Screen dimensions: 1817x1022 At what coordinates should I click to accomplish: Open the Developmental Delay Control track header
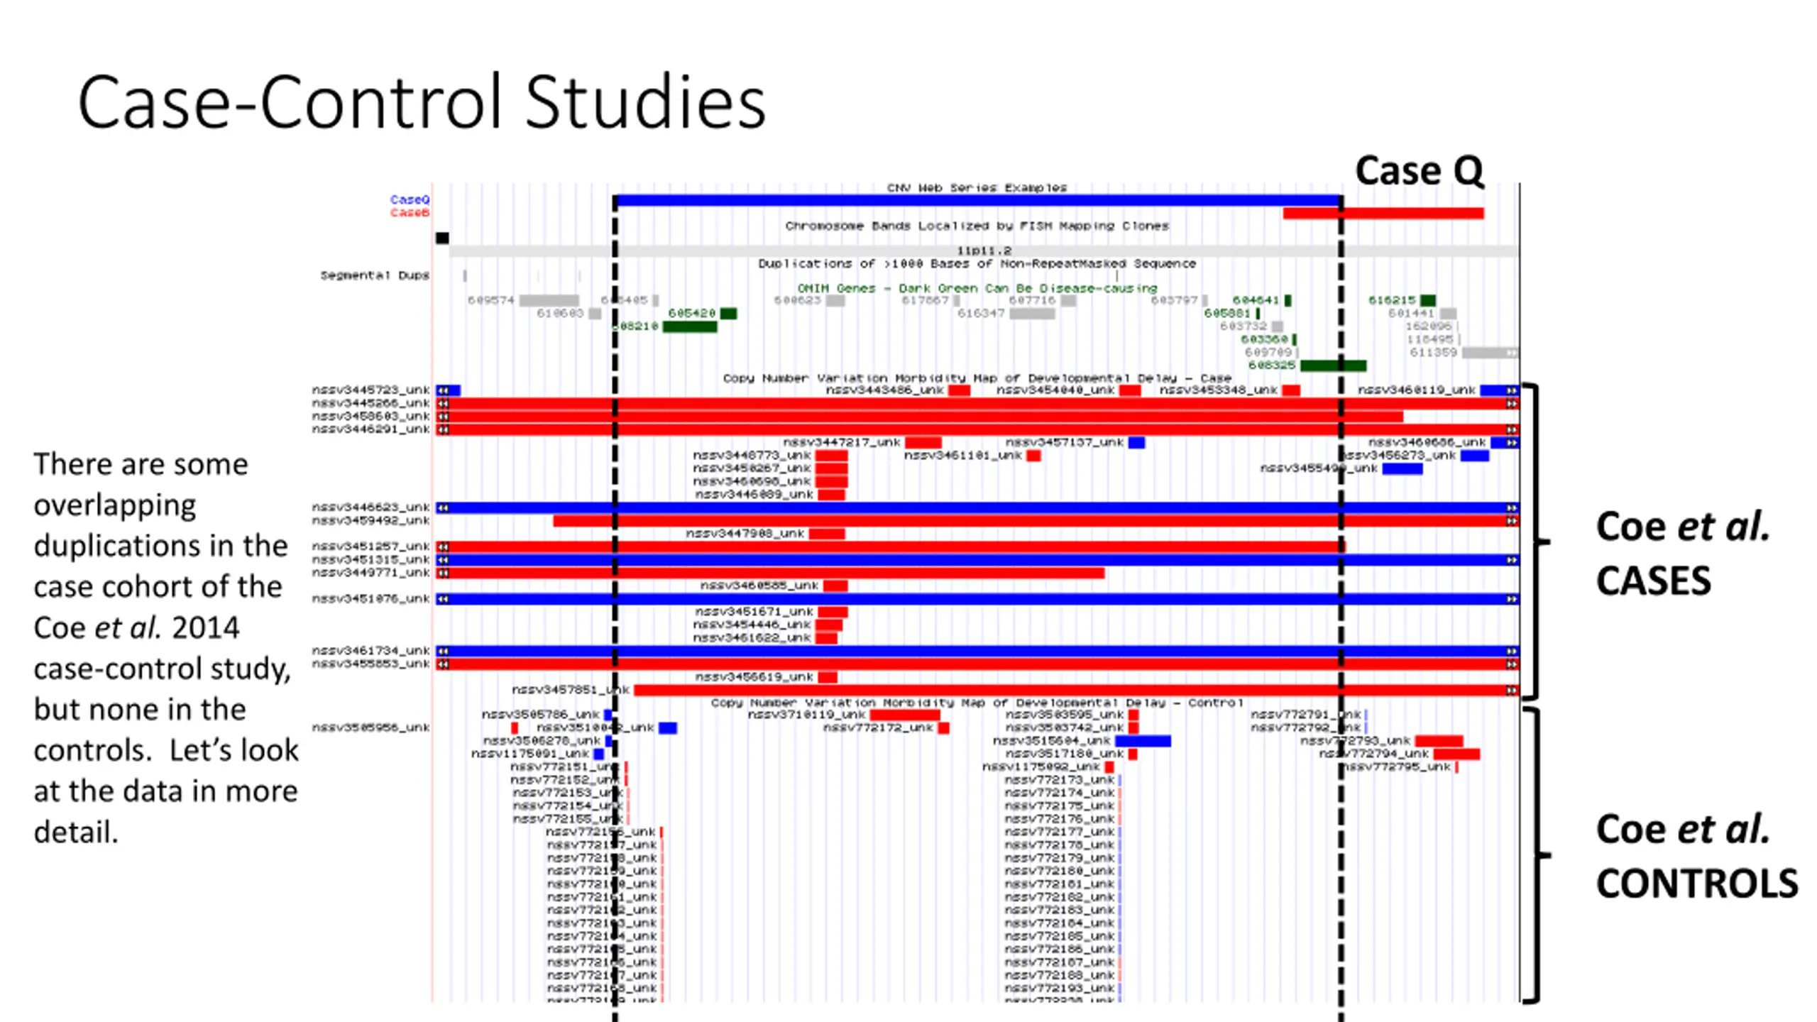coord(977,703)
